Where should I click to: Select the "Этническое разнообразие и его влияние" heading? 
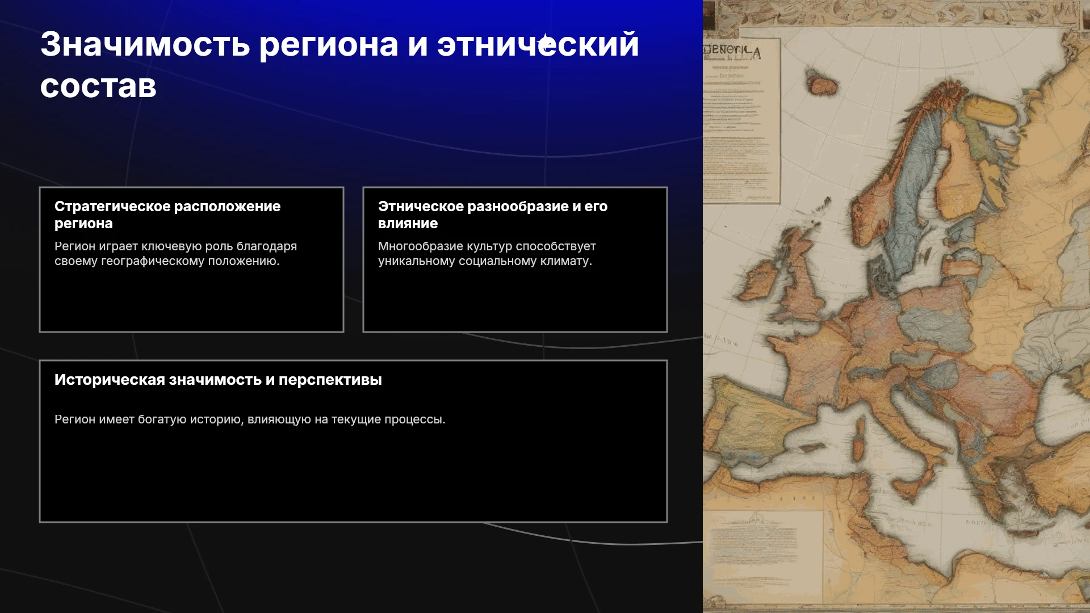click(493, 215)
